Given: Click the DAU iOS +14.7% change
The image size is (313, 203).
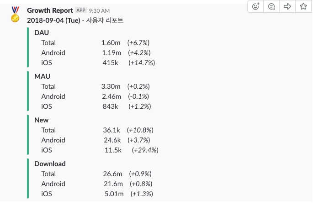Looking at the screenshot, I should 142,63.
